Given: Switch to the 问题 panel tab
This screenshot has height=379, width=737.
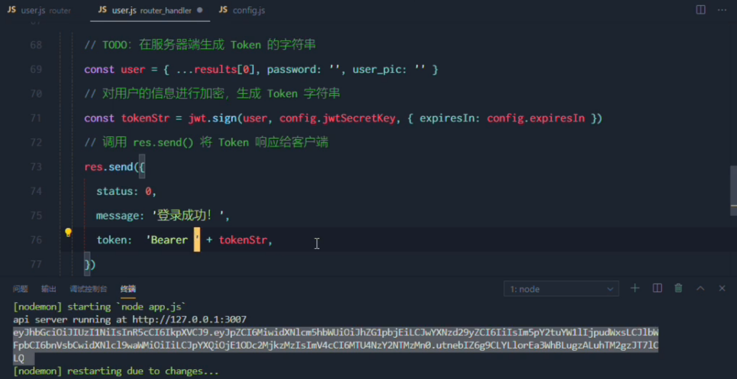Looking at the screenshot, I should (20, 289).
